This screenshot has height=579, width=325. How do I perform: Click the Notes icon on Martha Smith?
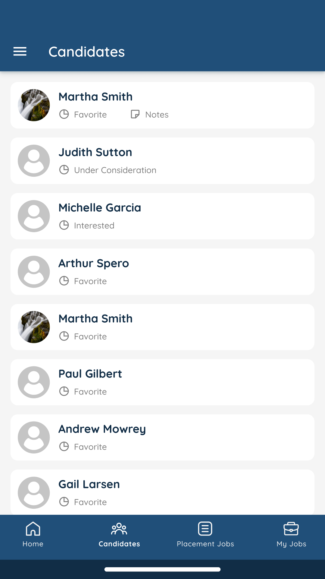[x=135, y=114]
